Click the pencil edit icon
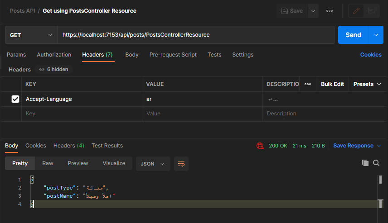 [x=356, y=11]
